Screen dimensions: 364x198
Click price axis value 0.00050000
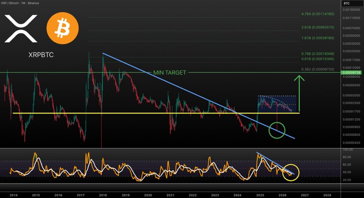pos(352,36)
